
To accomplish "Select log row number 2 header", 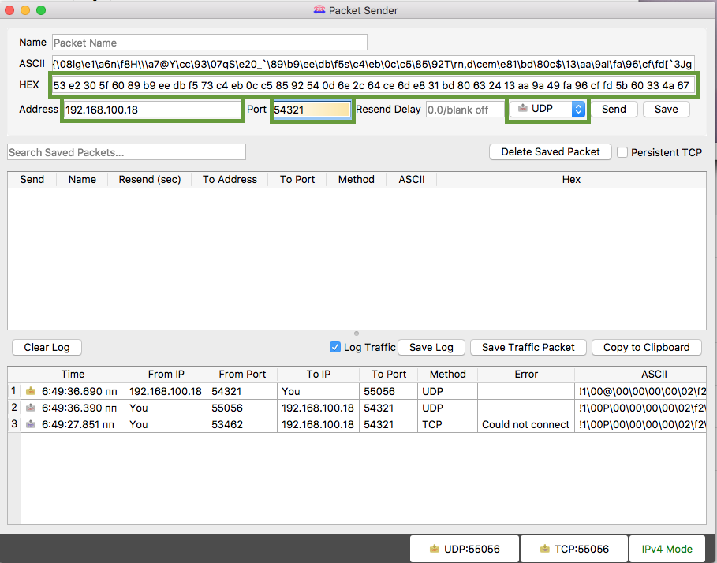I will (14, 408).
